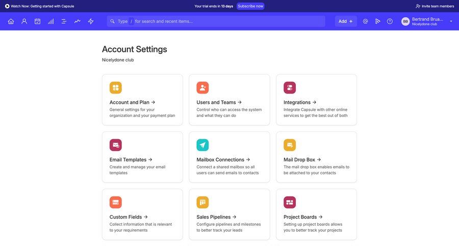Click the @ mentions icon
The image size is (459, 246).
pos(365,21)
